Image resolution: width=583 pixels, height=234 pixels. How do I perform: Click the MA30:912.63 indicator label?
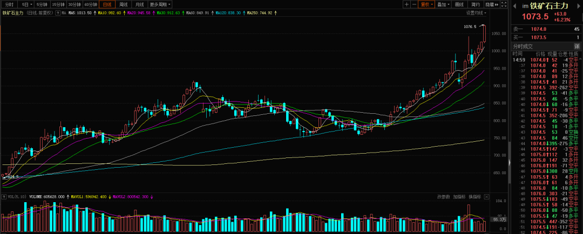pyautogui.click(x=168, y=13)
